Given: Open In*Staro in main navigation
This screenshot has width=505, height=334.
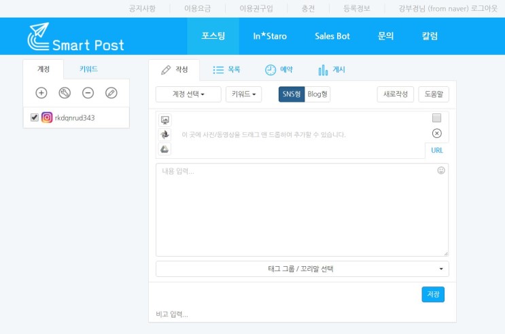Looking at the screenshot, I should click(x=270, y=36).
